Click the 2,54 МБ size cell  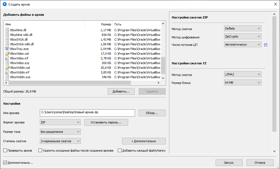(x=105, y=49)
